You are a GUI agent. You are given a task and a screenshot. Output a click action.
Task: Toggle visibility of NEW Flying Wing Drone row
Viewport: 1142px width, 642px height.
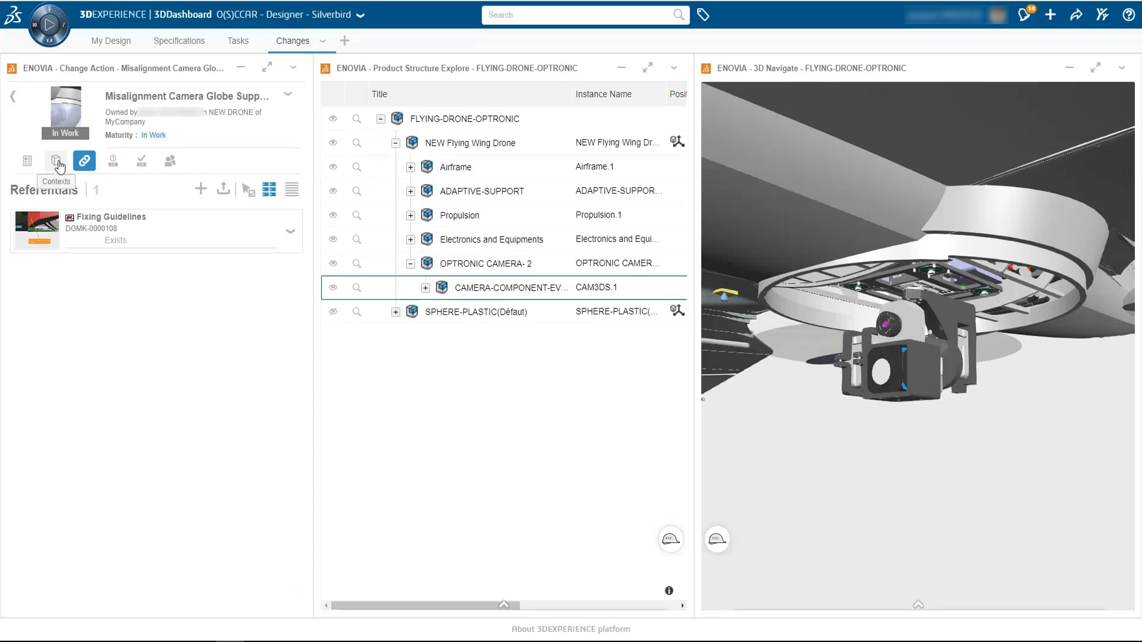(x=333, y=143)
